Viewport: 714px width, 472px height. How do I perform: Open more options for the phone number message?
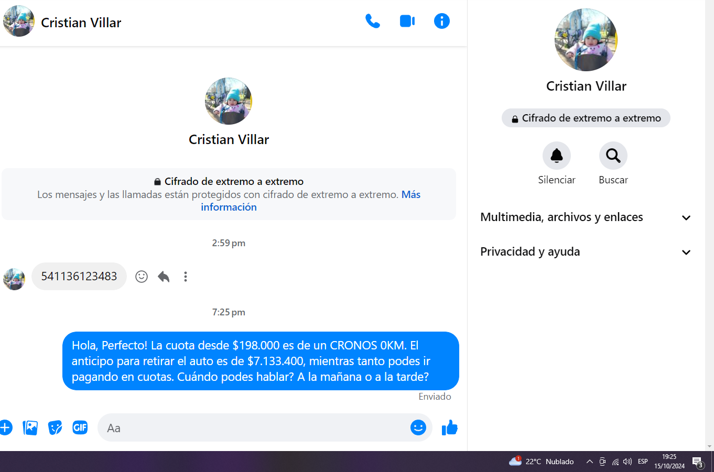186,277
